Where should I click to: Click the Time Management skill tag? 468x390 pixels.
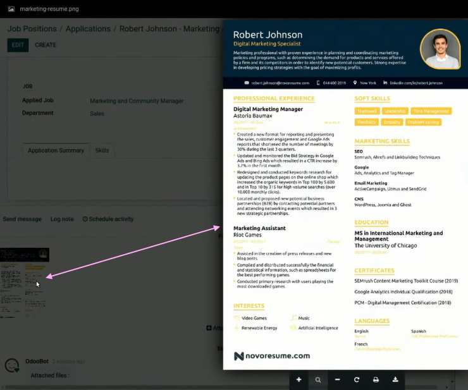point(431,111)
